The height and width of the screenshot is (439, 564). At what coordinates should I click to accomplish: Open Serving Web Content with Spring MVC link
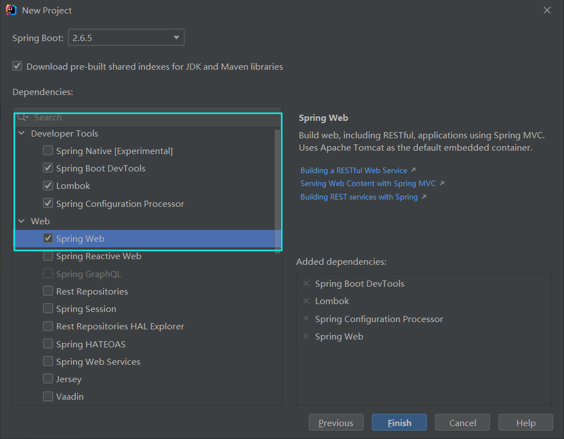[x=368, y=183]
